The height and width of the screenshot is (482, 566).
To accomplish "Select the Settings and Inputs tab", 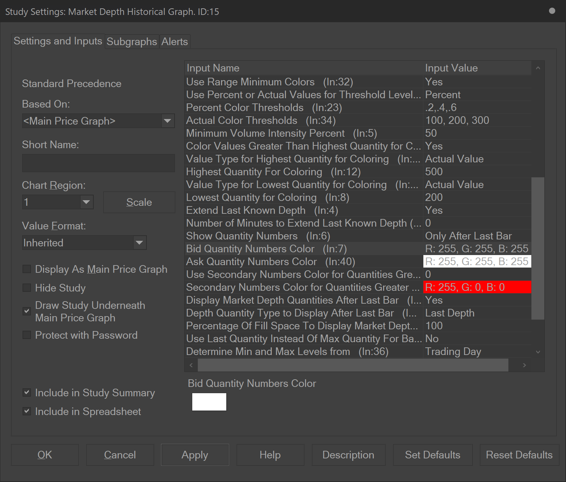I will pyautogui.click(x=58, y=41).
